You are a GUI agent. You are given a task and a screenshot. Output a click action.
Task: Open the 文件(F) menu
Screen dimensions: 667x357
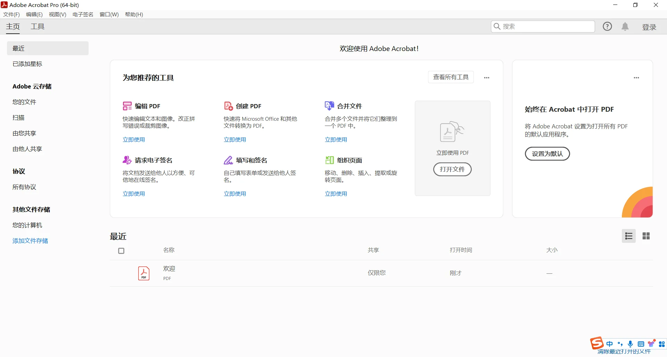(x=11, y=14)
